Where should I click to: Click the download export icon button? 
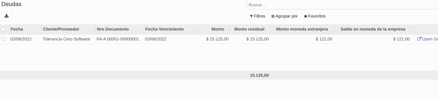[x=7, y=16]
